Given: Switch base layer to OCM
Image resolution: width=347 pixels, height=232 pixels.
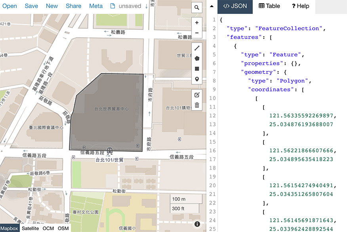Looking at the screenshot, I should click(x=48, y=228).
